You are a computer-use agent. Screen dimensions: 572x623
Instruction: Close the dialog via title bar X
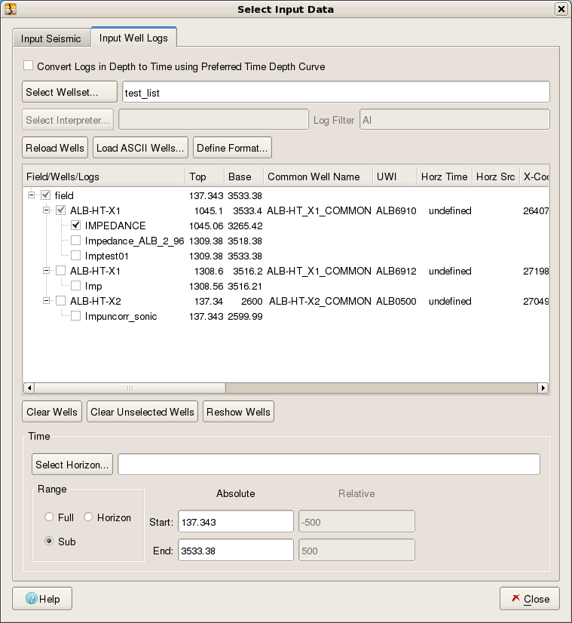tap(561, 9)
